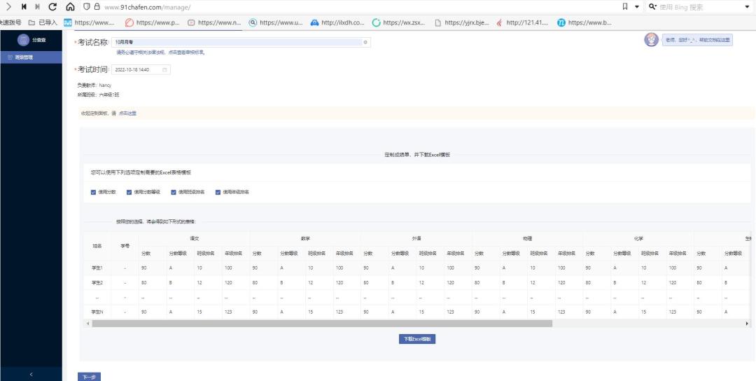Expand the Bing search box dropdown arrow
Viewport: 756px width, 381px height.
click(746, 6)
